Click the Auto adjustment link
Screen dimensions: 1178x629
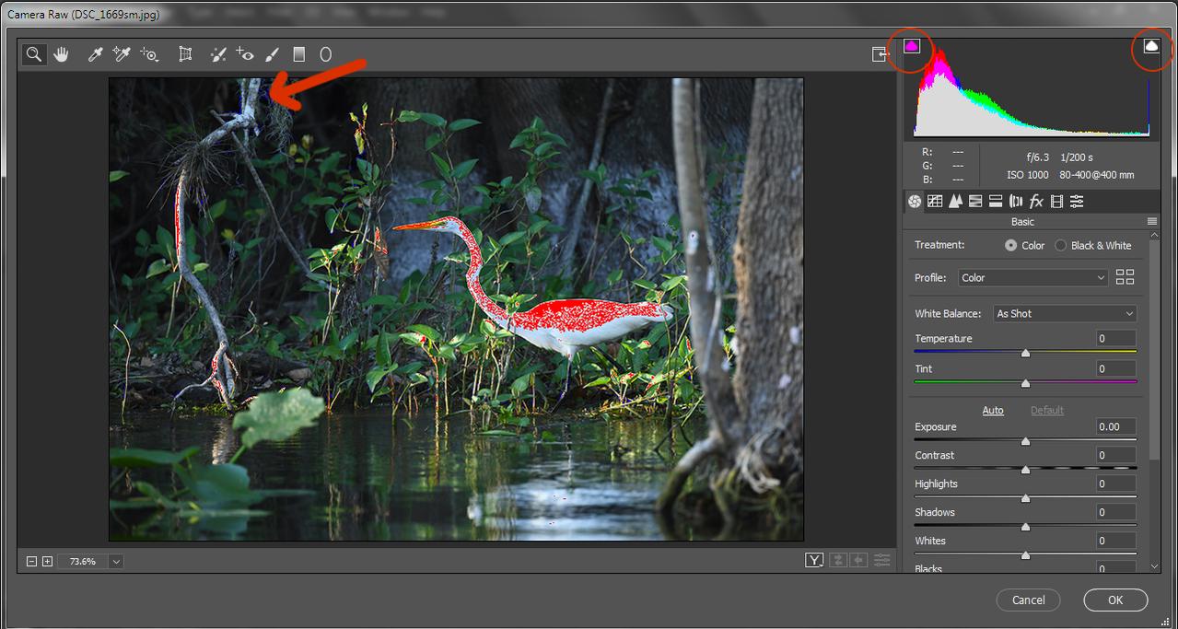993,411
